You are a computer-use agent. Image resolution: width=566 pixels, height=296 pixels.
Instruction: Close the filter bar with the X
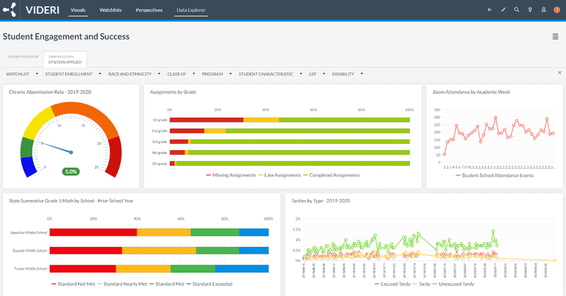point(560,73)
